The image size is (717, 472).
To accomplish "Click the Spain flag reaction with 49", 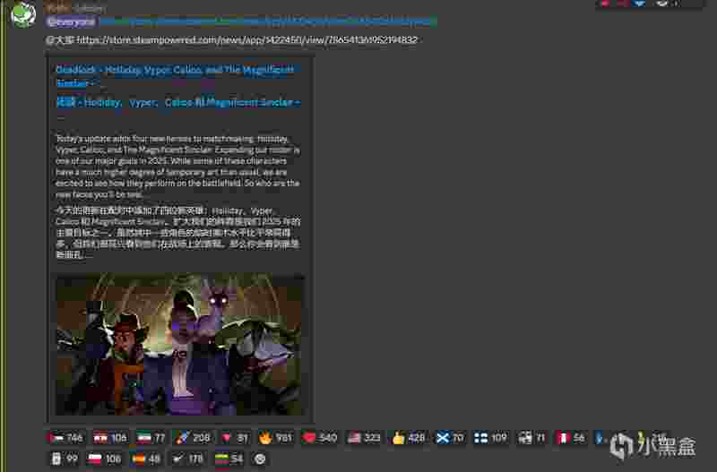I will click(x=145, y=459).
